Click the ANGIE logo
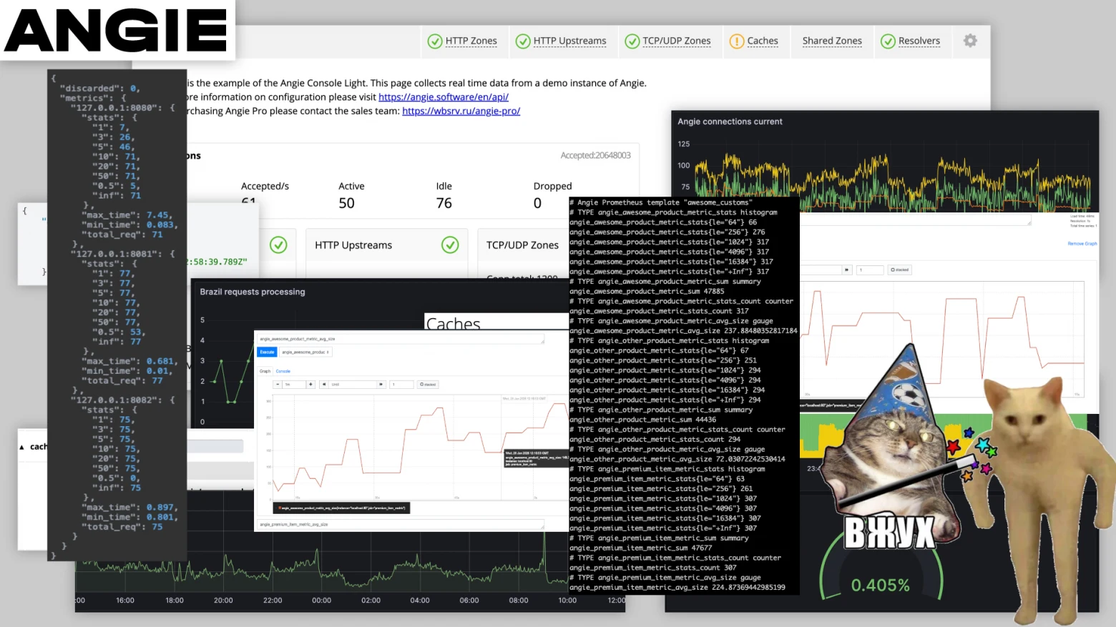This screenshot has height=627, width=1116. (116, 30)
